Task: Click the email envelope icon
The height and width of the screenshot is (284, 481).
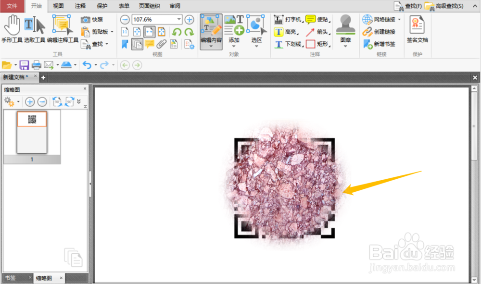Action: click(49, 65)
